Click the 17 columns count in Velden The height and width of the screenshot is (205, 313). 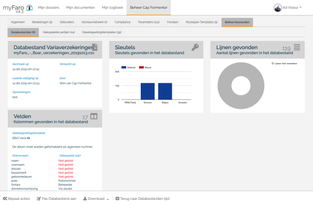pos(85,118)
